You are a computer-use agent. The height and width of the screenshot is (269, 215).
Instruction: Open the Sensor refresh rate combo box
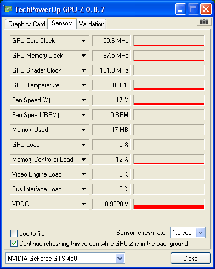coord(188,233)
